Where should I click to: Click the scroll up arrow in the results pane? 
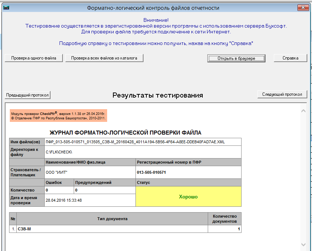(x=303, y=111)
